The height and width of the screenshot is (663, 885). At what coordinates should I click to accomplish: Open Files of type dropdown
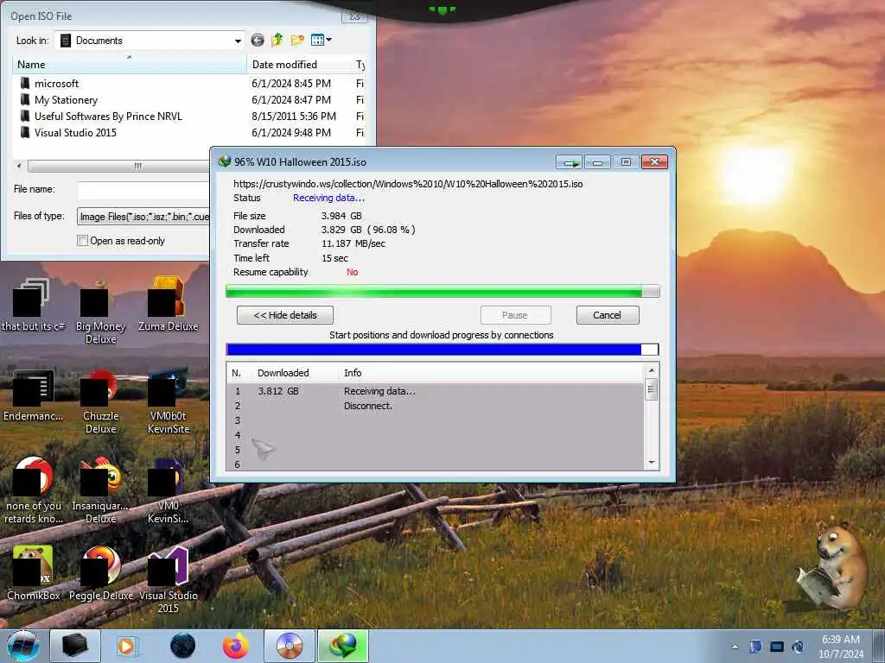coord(143,217)
